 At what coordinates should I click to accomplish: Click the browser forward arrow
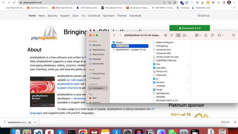pyautogui.click(x=9, y=3)
